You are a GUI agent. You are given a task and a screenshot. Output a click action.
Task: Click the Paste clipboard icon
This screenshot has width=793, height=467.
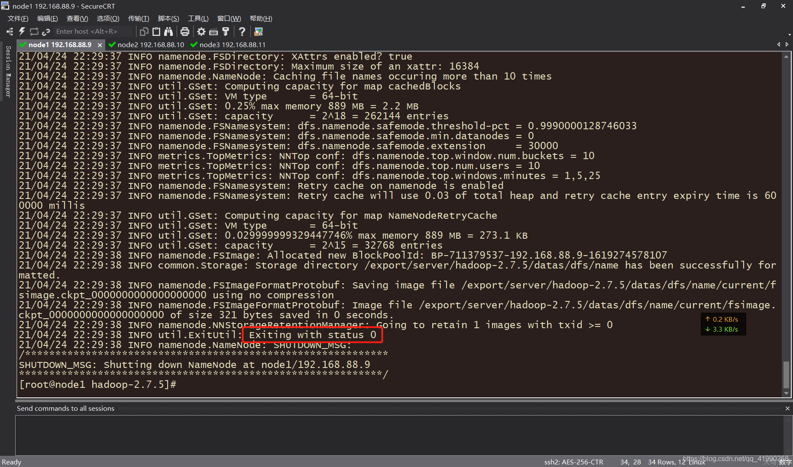point(156,32)
